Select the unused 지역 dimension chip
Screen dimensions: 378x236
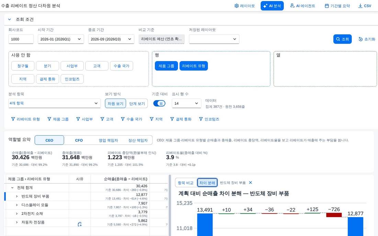point(23,79)
